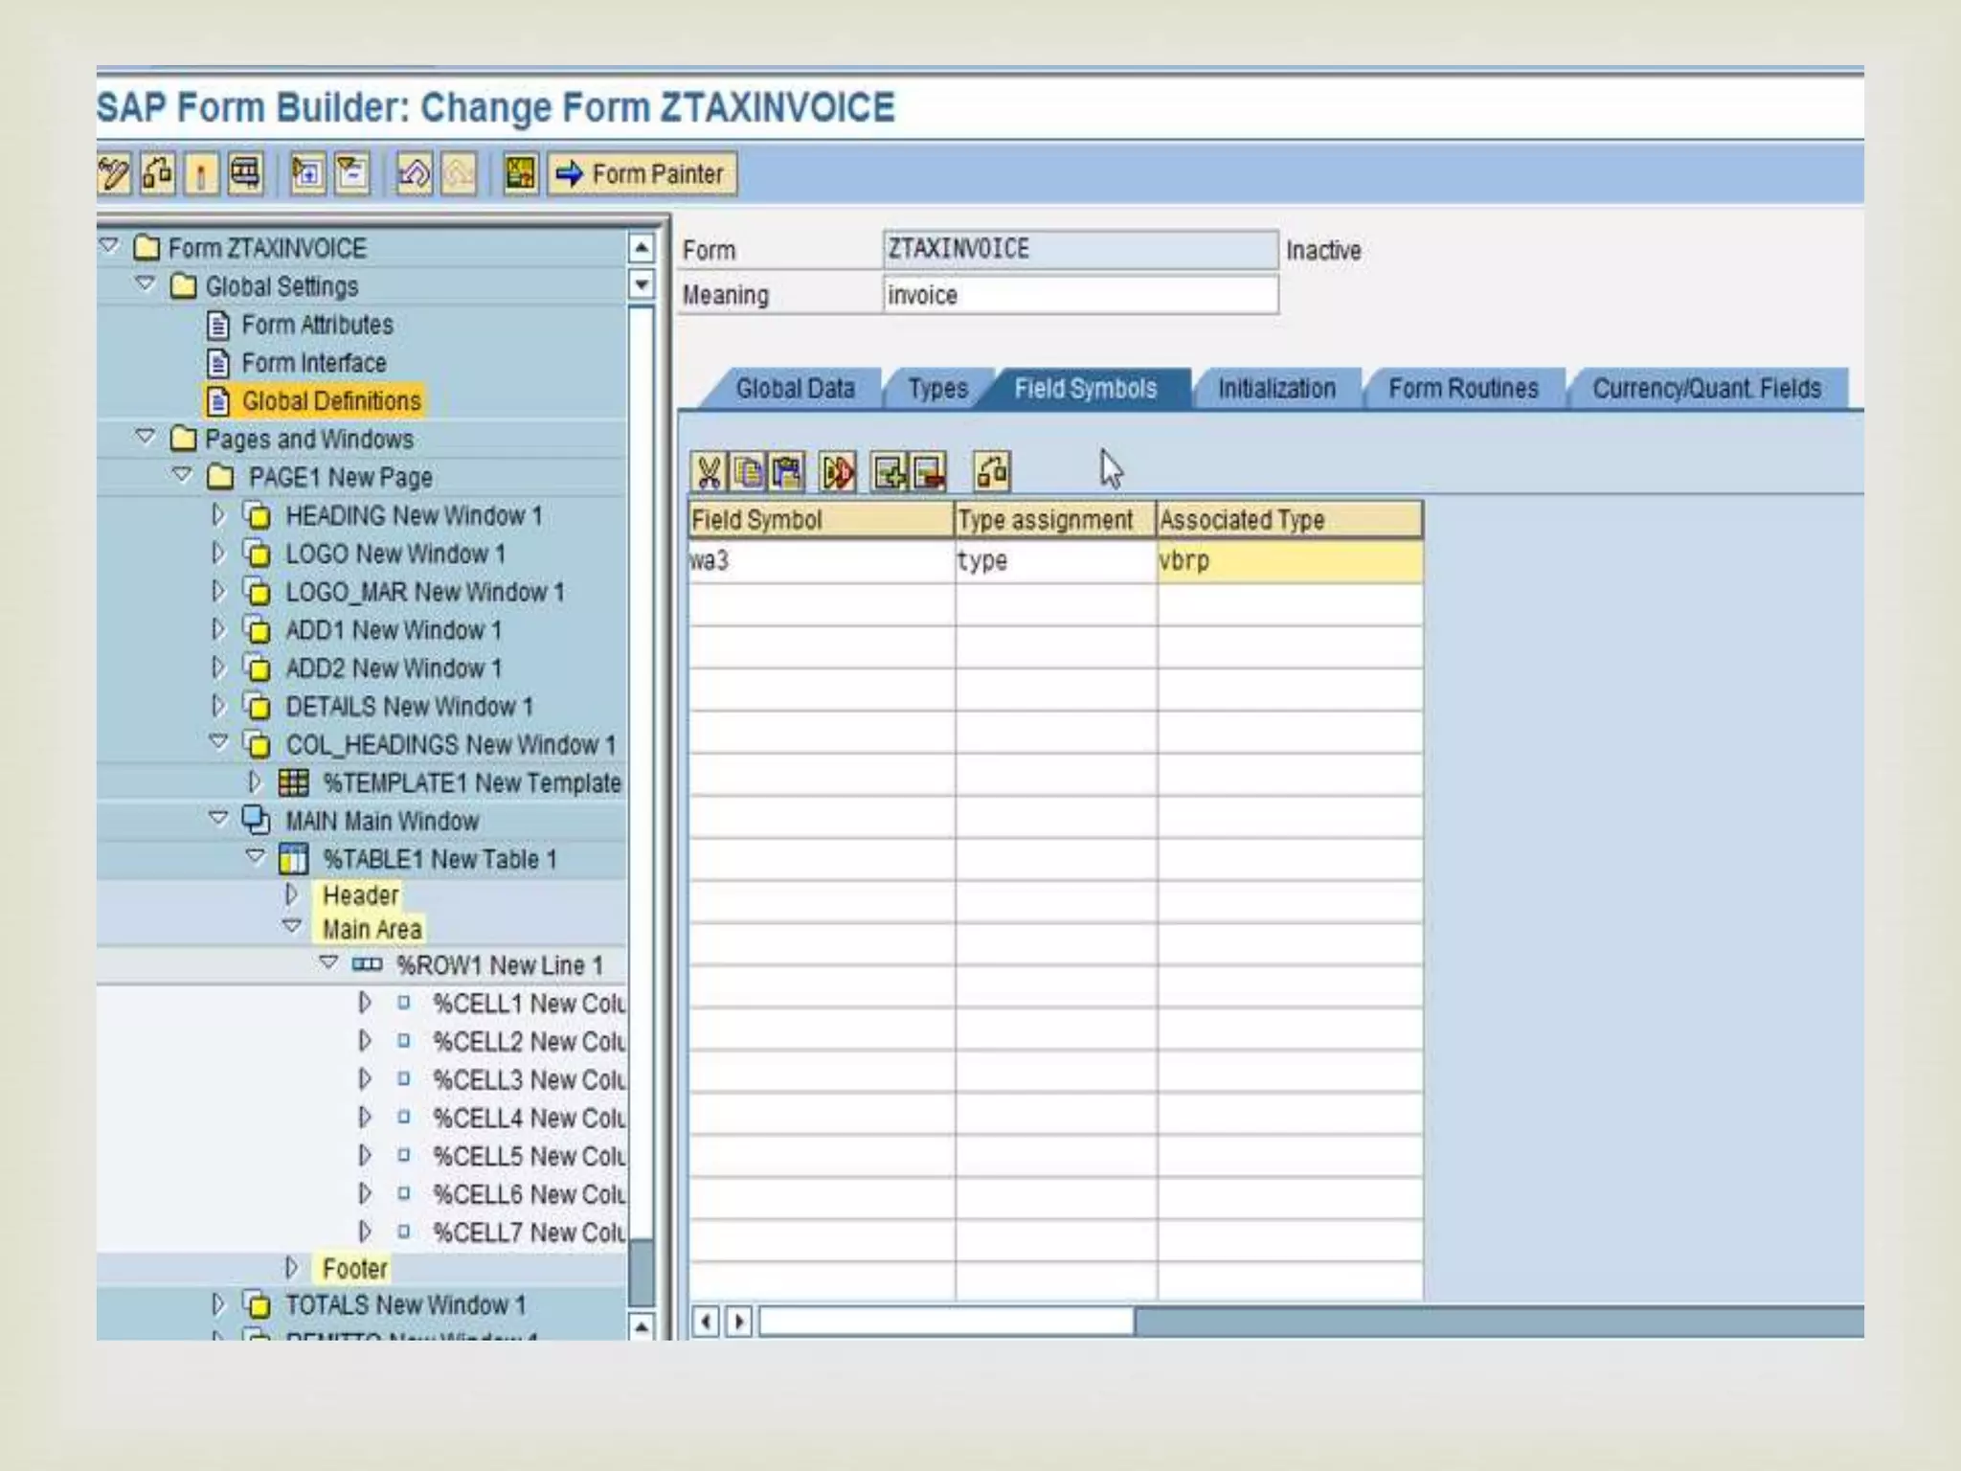Click the Delete row icon
1961x1471 pixels.
[929, 472]
